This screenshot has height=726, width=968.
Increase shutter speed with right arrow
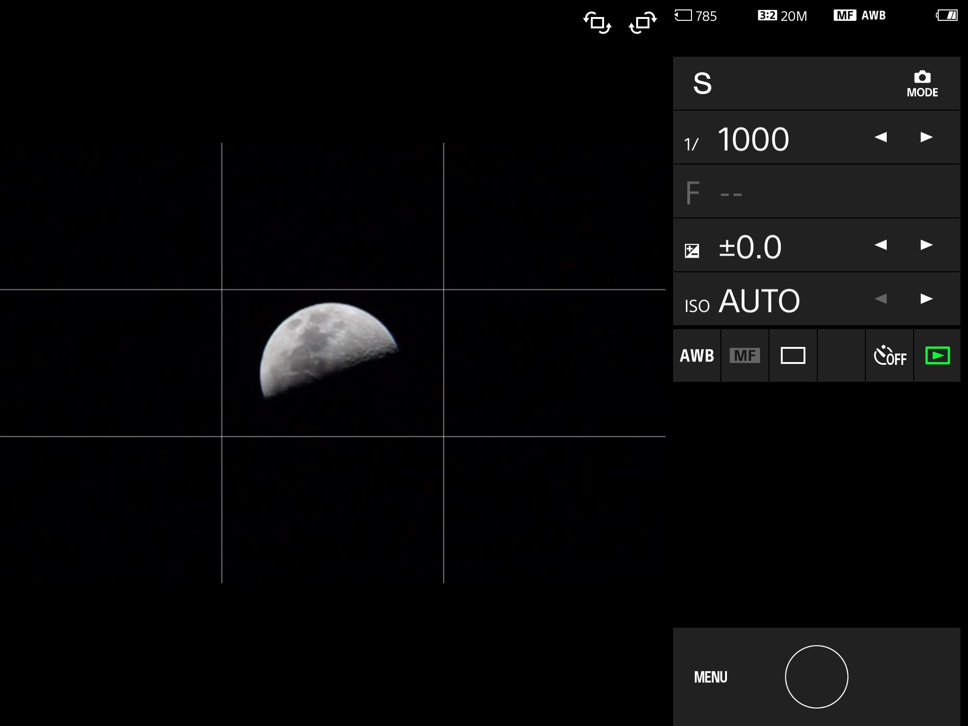[x=926, y=137]
